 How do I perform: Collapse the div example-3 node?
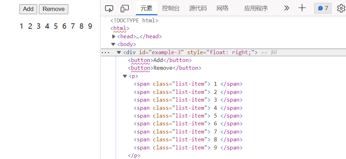119,52
